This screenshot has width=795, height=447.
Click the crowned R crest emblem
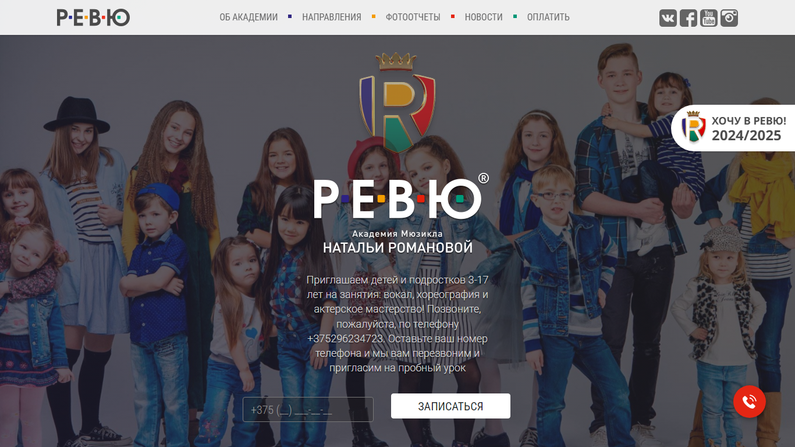pos(397,102)
